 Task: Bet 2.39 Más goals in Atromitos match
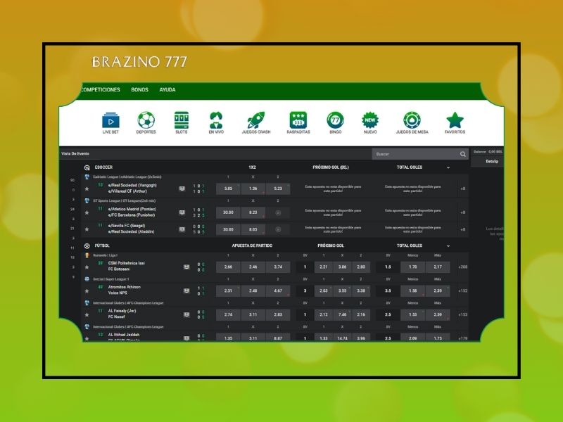click(x=438, y=290)
